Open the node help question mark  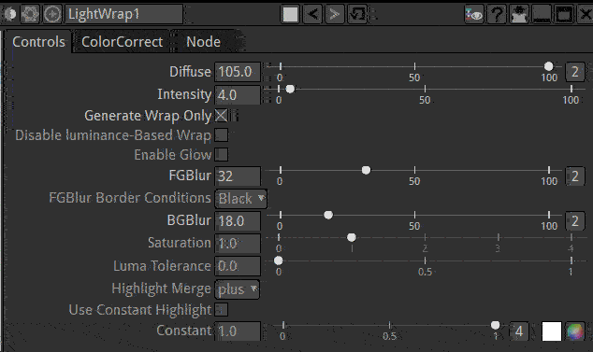pos(497,14)
